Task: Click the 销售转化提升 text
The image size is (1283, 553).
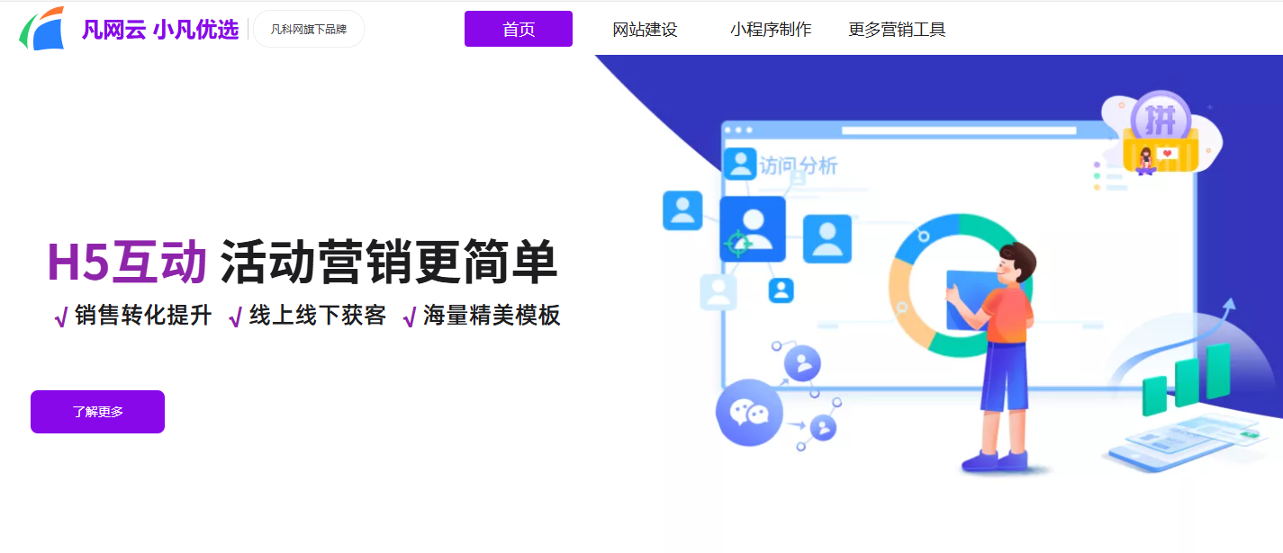Action: (x=143, y=316)
